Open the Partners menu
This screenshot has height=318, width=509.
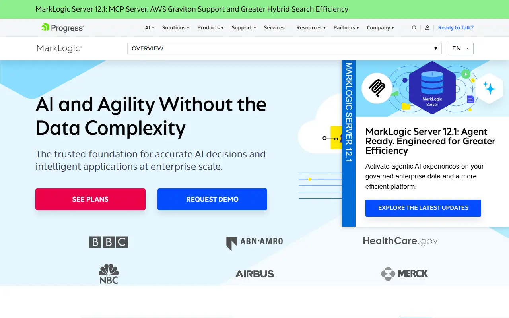pos(346,28)
